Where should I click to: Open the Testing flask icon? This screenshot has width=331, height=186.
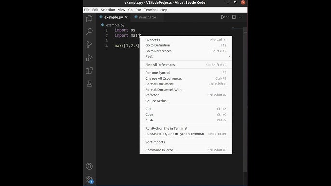(x=89, y=84)
